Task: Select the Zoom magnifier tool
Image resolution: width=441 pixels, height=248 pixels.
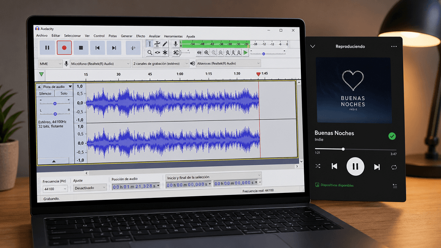Action: pos(149,53)
